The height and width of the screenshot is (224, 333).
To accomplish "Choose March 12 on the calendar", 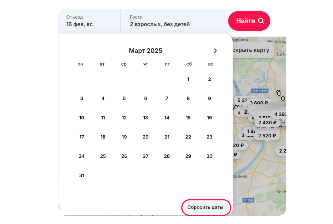I will [x=124, y=118].
